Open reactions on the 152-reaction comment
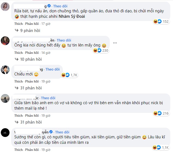Image resolution: width=173 pixels, height=152 pixels. (162, 21)
